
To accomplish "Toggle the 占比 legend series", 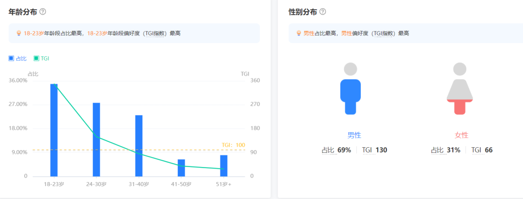I will point(17,59).
